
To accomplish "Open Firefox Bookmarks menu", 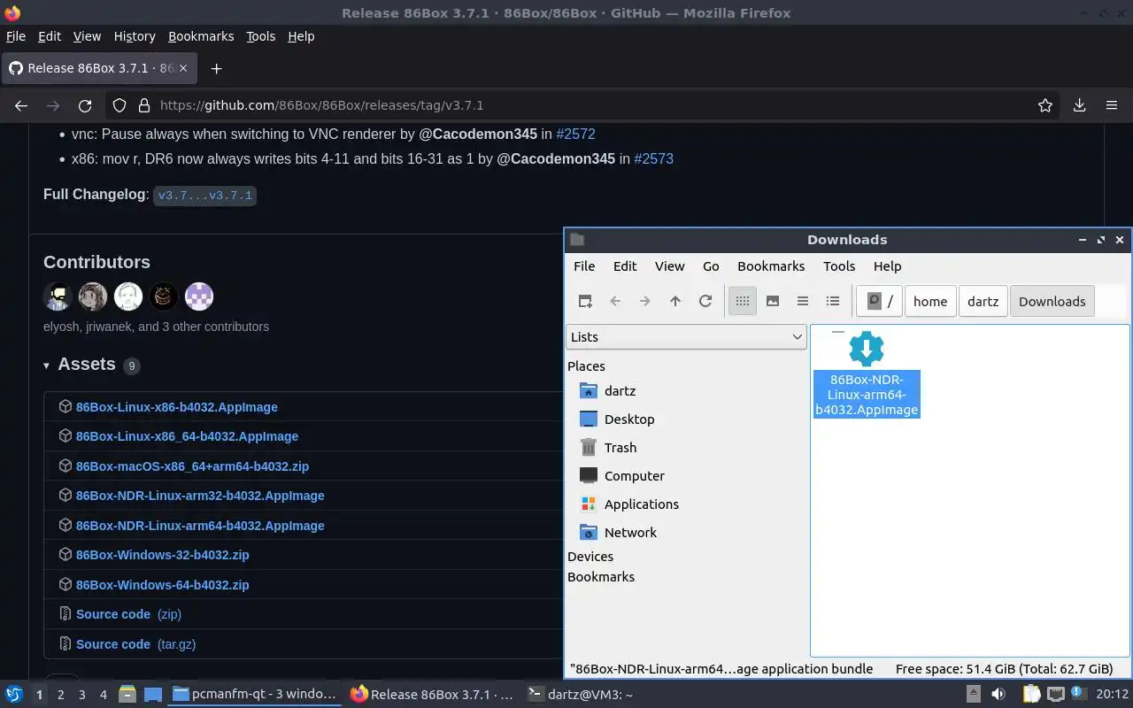I will pyautogui.click(x=201, y=36).
